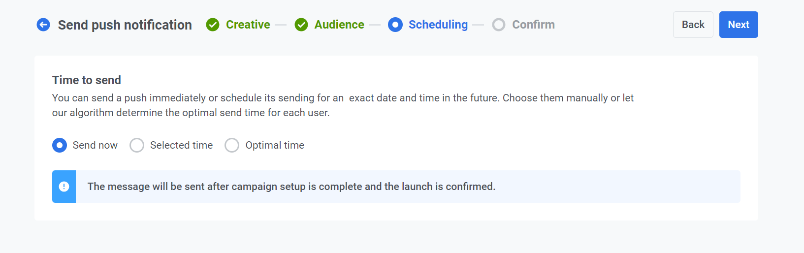Click the green checkmark beside Audience
Image resolution: width=804 pixels, height=253 pixels.
[x=301, y=25]
